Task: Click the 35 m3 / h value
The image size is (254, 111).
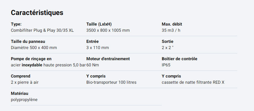Action: click(171, 31)
